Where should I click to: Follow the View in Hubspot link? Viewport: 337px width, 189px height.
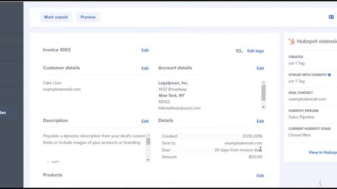pyautogui.click(x=323, y=152)
